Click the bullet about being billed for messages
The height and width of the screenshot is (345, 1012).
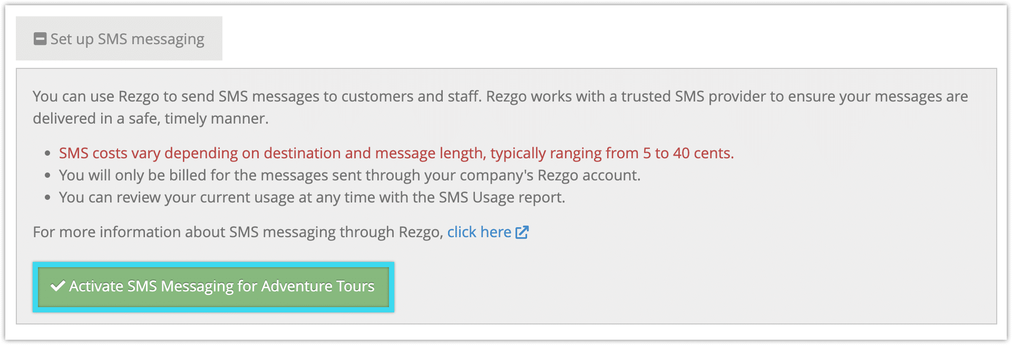point(349,175)
